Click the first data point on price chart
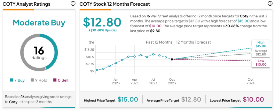Viewport: 275px width, 112px height. (97, 70)
